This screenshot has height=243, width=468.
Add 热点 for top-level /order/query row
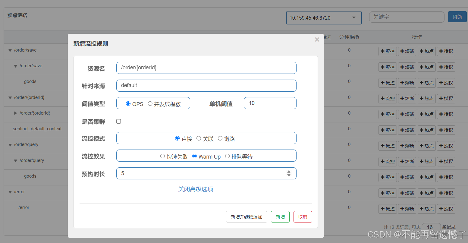427,146
